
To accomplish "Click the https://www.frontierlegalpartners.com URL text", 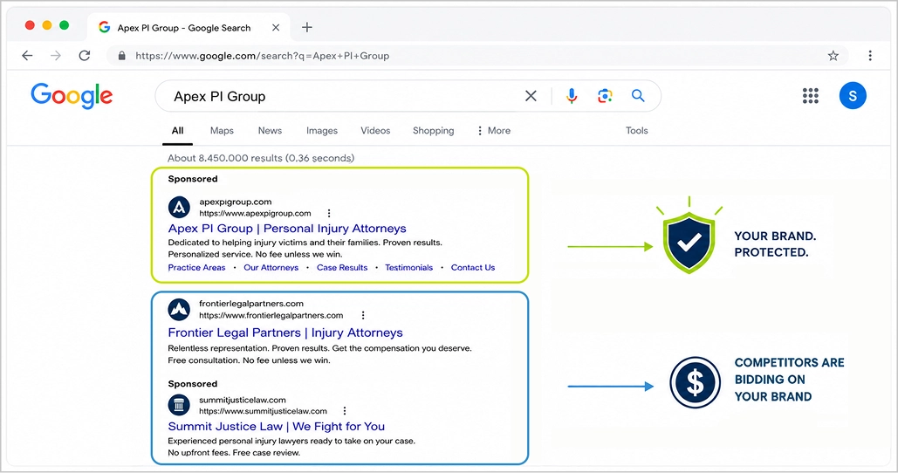I will [271, 315].
